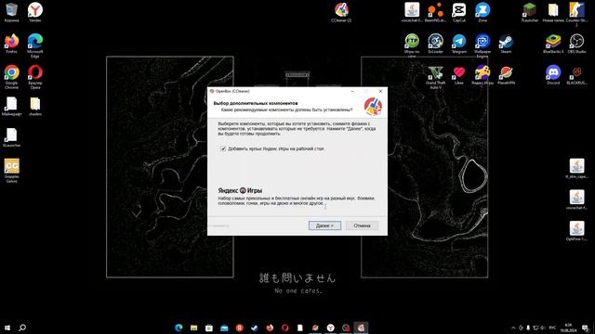This screenshot has width=595, height=334.
Task: Close the OpenBox CCleaner installer window
Action: pos(380,91)
